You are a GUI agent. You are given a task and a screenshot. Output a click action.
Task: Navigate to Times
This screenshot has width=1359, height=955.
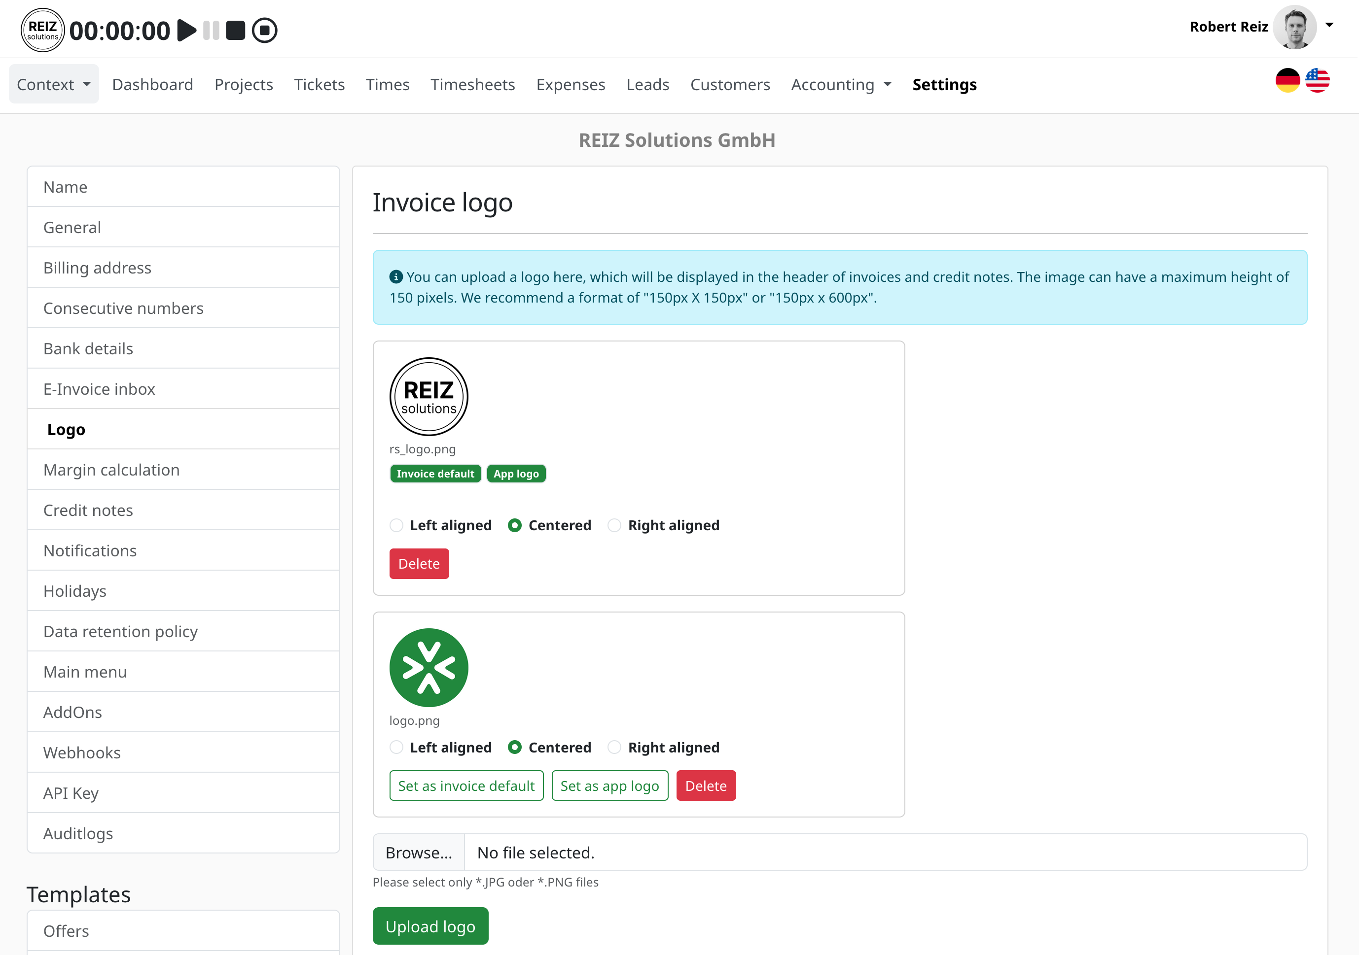[x=388, y=84]
